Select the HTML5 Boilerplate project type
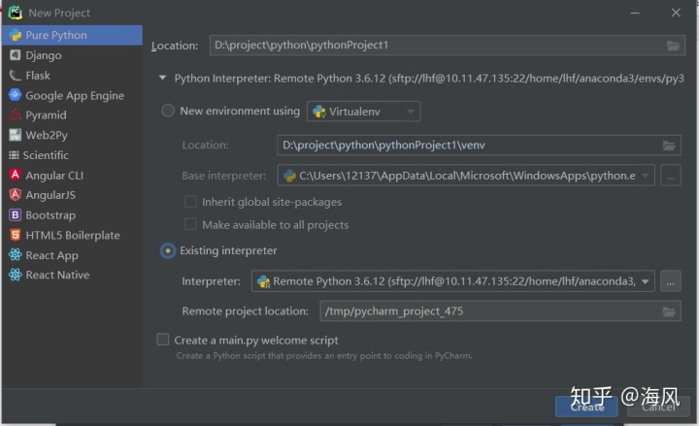This screenshot has width=699, height=426. [72, 235]
